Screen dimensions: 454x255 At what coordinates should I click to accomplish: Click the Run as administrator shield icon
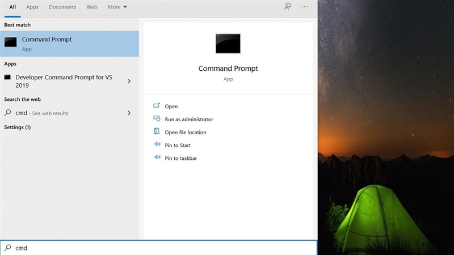(157, 119)
